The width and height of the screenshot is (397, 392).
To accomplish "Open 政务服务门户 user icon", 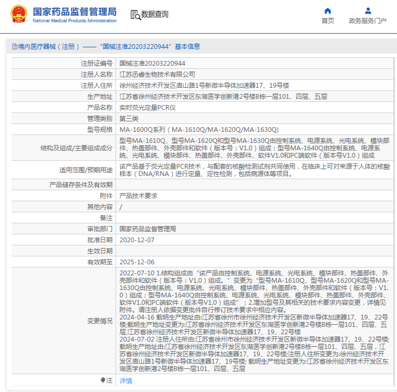I will tap(368, 11).
